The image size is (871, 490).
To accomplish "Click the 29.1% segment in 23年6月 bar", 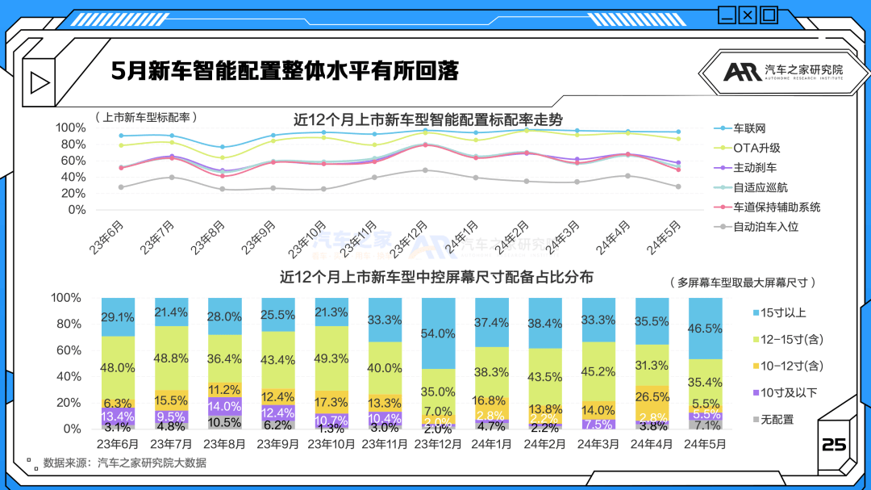I will pos(118,317).
